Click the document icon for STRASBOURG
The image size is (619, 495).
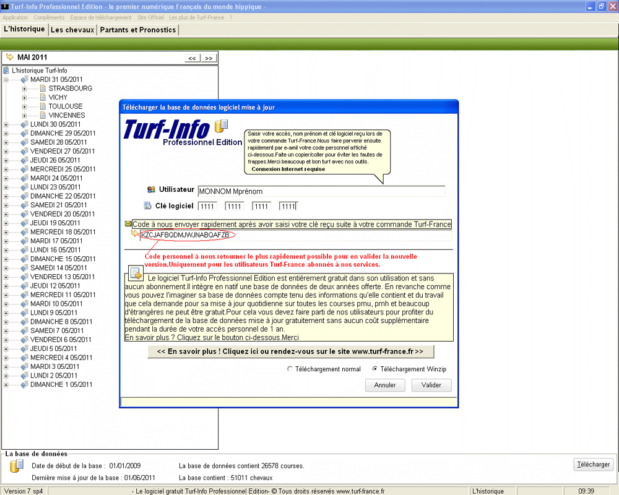tap(43, 88)
